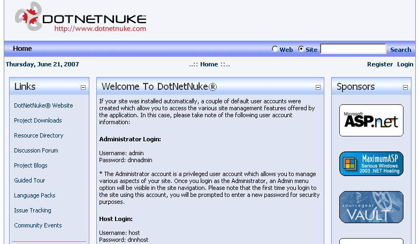Open the Guided Tour link
419x244 pixels.
click(x=29, y=180)
